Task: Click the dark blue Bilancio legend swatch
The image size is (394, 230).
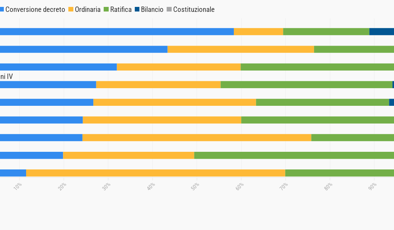Action: 137,10
